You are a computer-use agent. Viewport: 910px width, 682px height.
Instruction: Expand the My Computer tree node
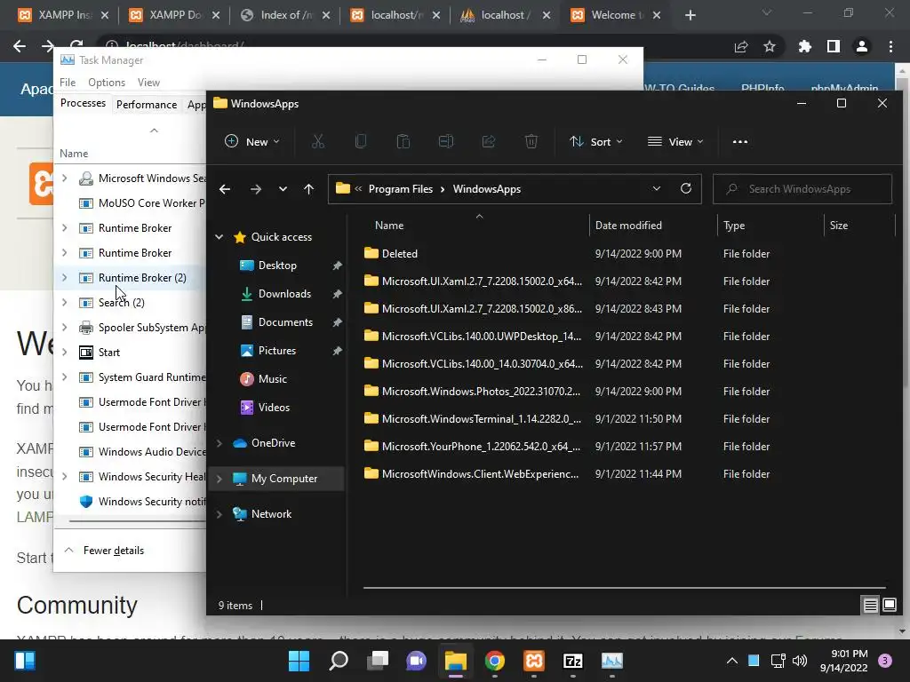pyautogui.click(x=220, y=479)
